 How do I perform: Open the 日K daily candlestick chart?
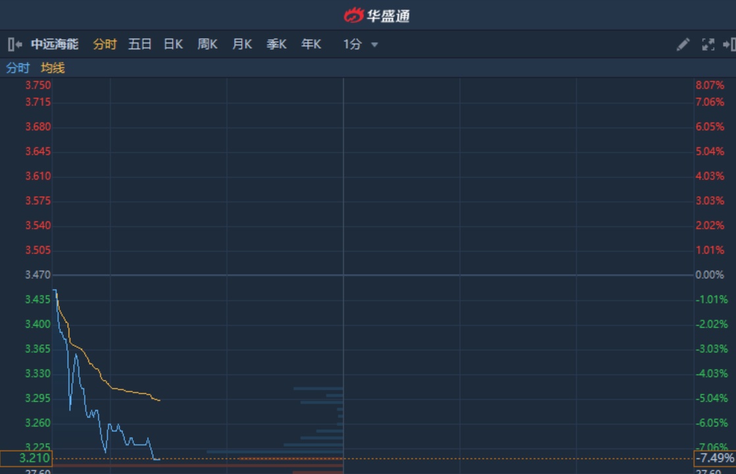[173, 45]
